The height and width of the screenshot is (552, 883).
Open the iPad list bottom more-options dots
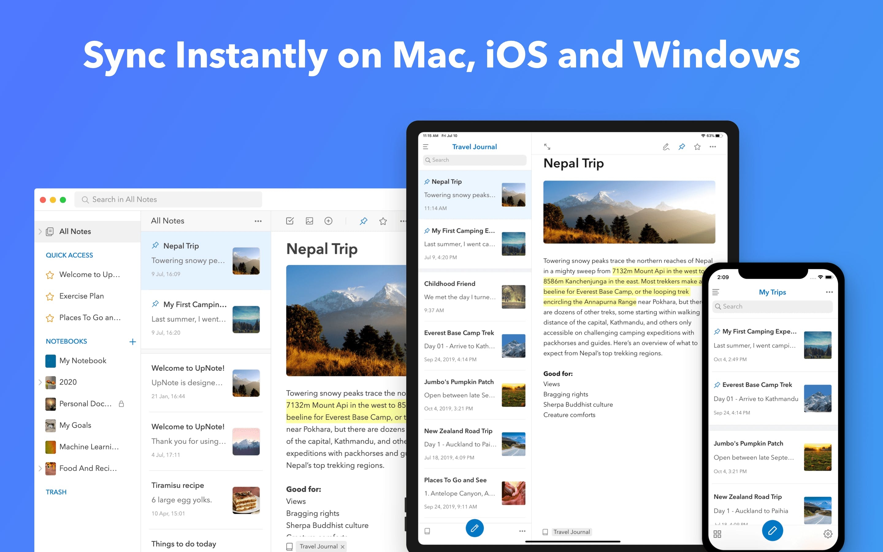(x=522, y=531)
